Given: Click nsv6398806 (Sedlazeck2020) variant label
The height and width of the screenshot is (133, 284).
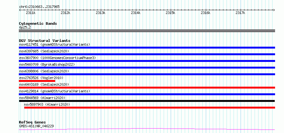Looking at the screenshot, I should click(44, 71).
